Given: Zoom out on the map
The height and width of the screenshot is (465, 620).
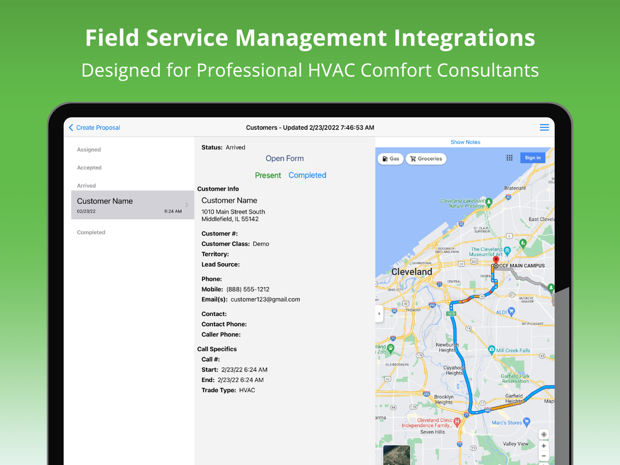Looking at the screenshot, I should click(x=544, y=456).
